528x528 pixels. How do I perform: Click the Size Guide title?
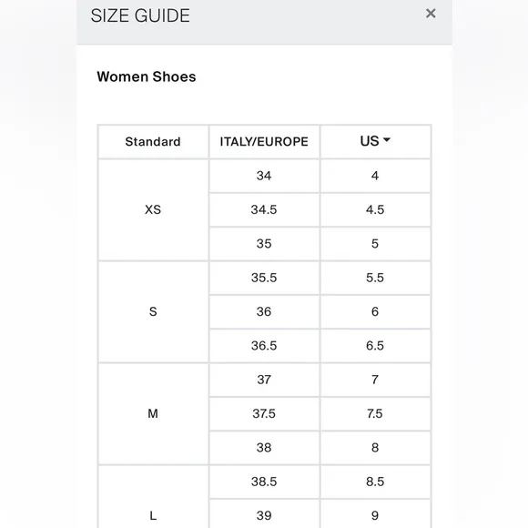(x=140, y=15)
